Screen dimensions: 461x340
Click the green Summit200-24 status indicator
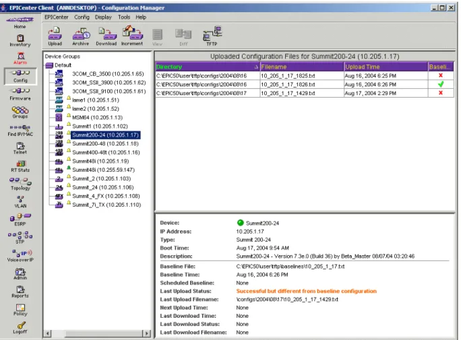[x=240, y=223]
